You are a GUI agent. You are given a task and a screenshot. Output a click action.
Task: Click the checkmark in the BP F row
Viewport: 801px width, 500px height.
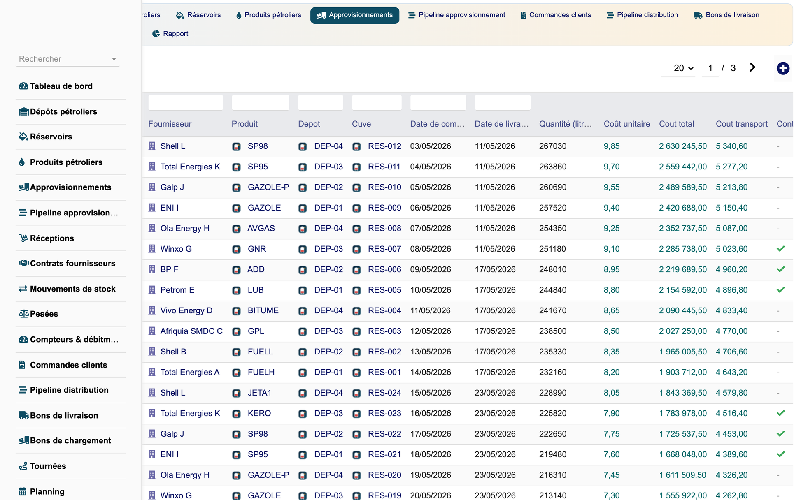(x=780, y=269)
